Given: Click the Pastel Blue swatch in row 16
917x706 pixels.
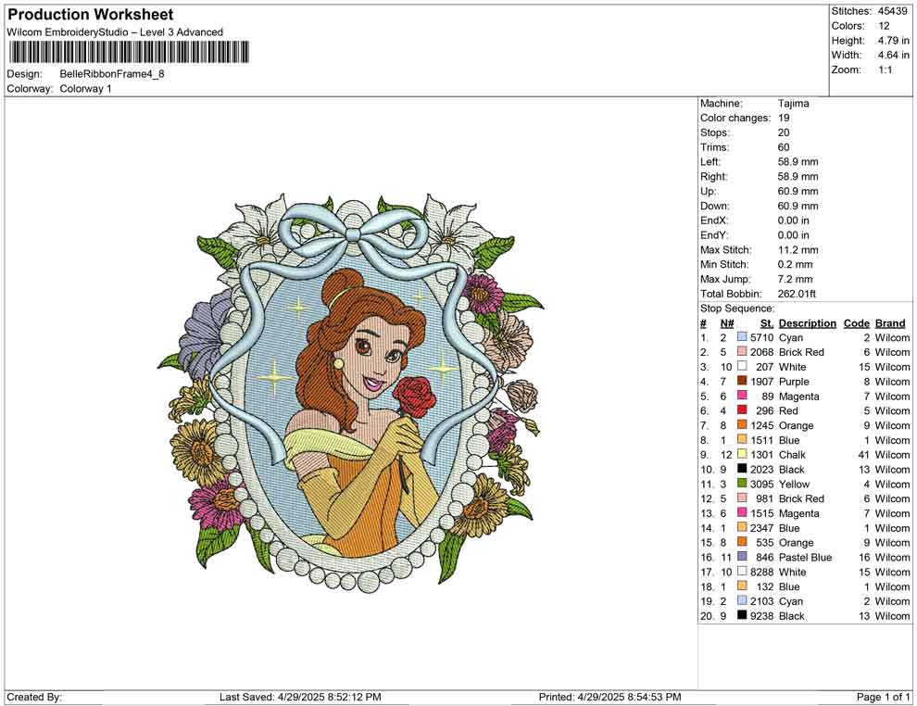Looking at the screenshot, I should (742, 556).
